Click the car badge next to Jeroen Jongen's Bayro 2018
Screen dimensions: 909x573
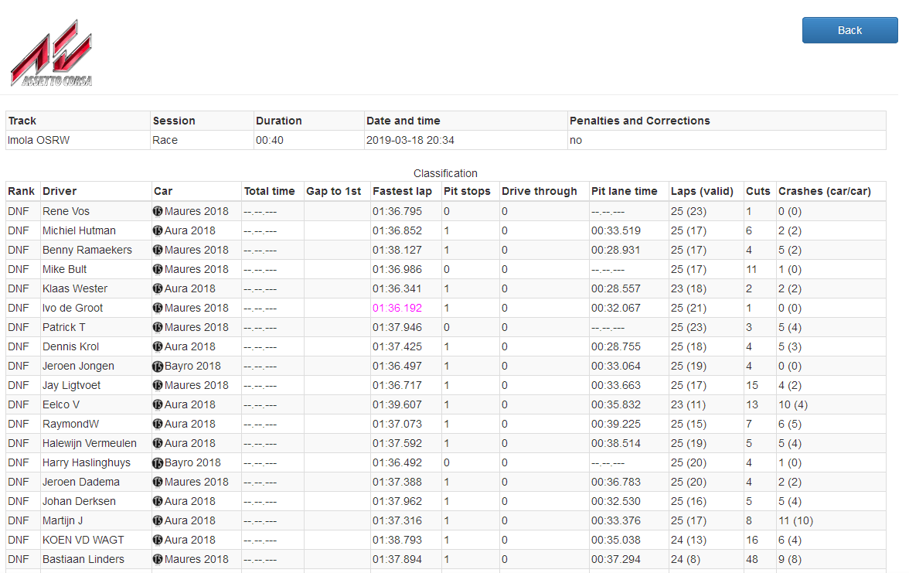tap(158, 366)
